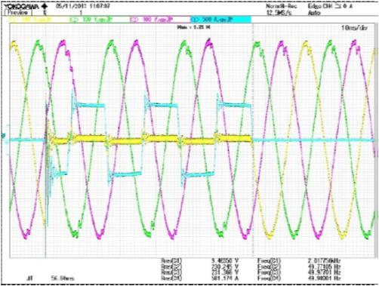Select the cyan highlighted channel 4 label
The width and height of the screenshot is (379, 286).
(221, 20)
